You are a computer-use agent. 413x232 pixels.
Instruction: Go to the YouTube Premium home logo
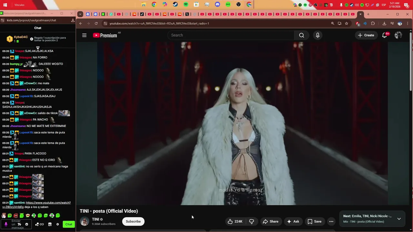(x=105, y=35)
